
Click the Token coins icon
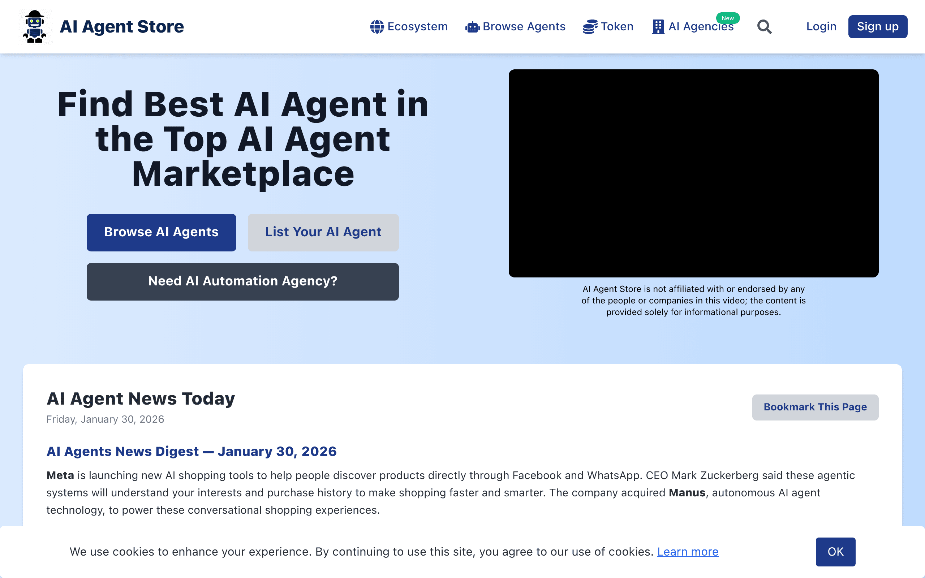point(590,27)
